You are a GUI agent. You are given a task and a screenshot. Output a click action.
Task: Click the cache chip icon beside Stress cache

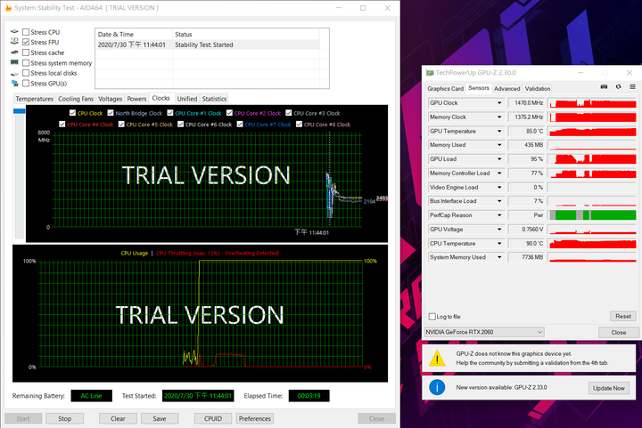[x=15, y=52]
